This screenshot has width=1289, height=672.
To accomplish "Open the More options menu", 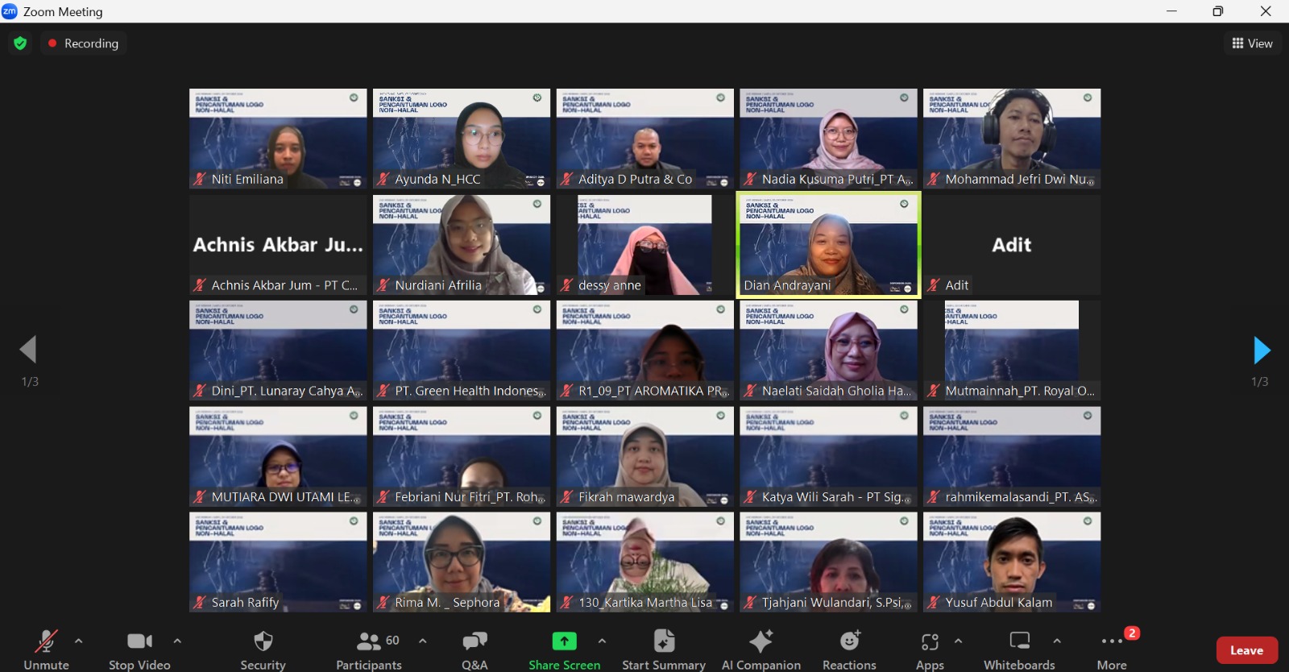I will [x=1112, y=649].
